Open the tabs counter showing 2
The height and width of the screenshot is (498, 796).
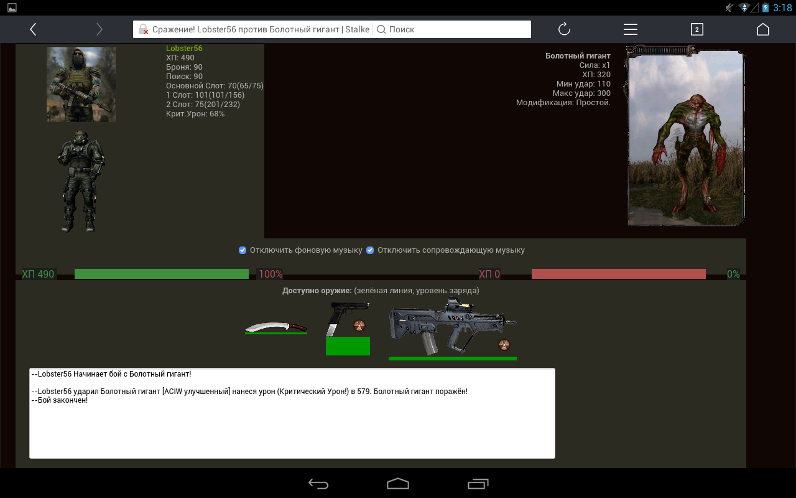coord(697,29)
